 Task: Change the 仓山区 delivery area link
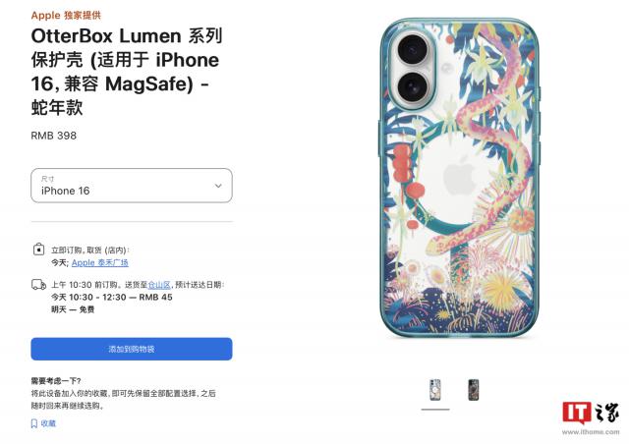159,285
